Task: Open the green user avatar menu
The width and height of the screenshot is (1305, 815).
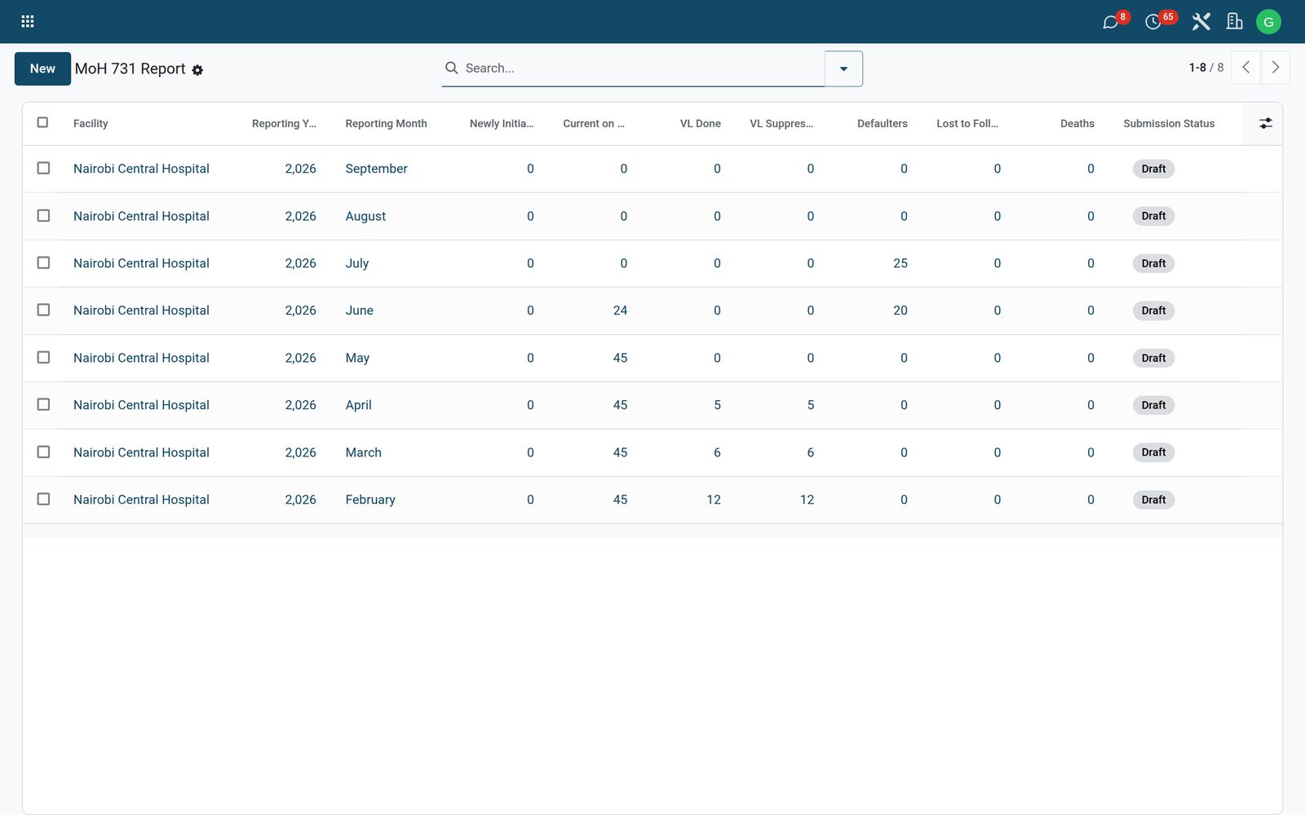Action: point(1268,22)
